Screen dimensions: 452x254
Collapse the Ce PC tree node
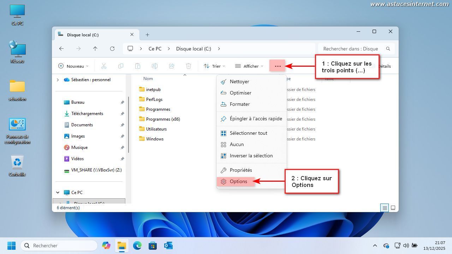58,193
